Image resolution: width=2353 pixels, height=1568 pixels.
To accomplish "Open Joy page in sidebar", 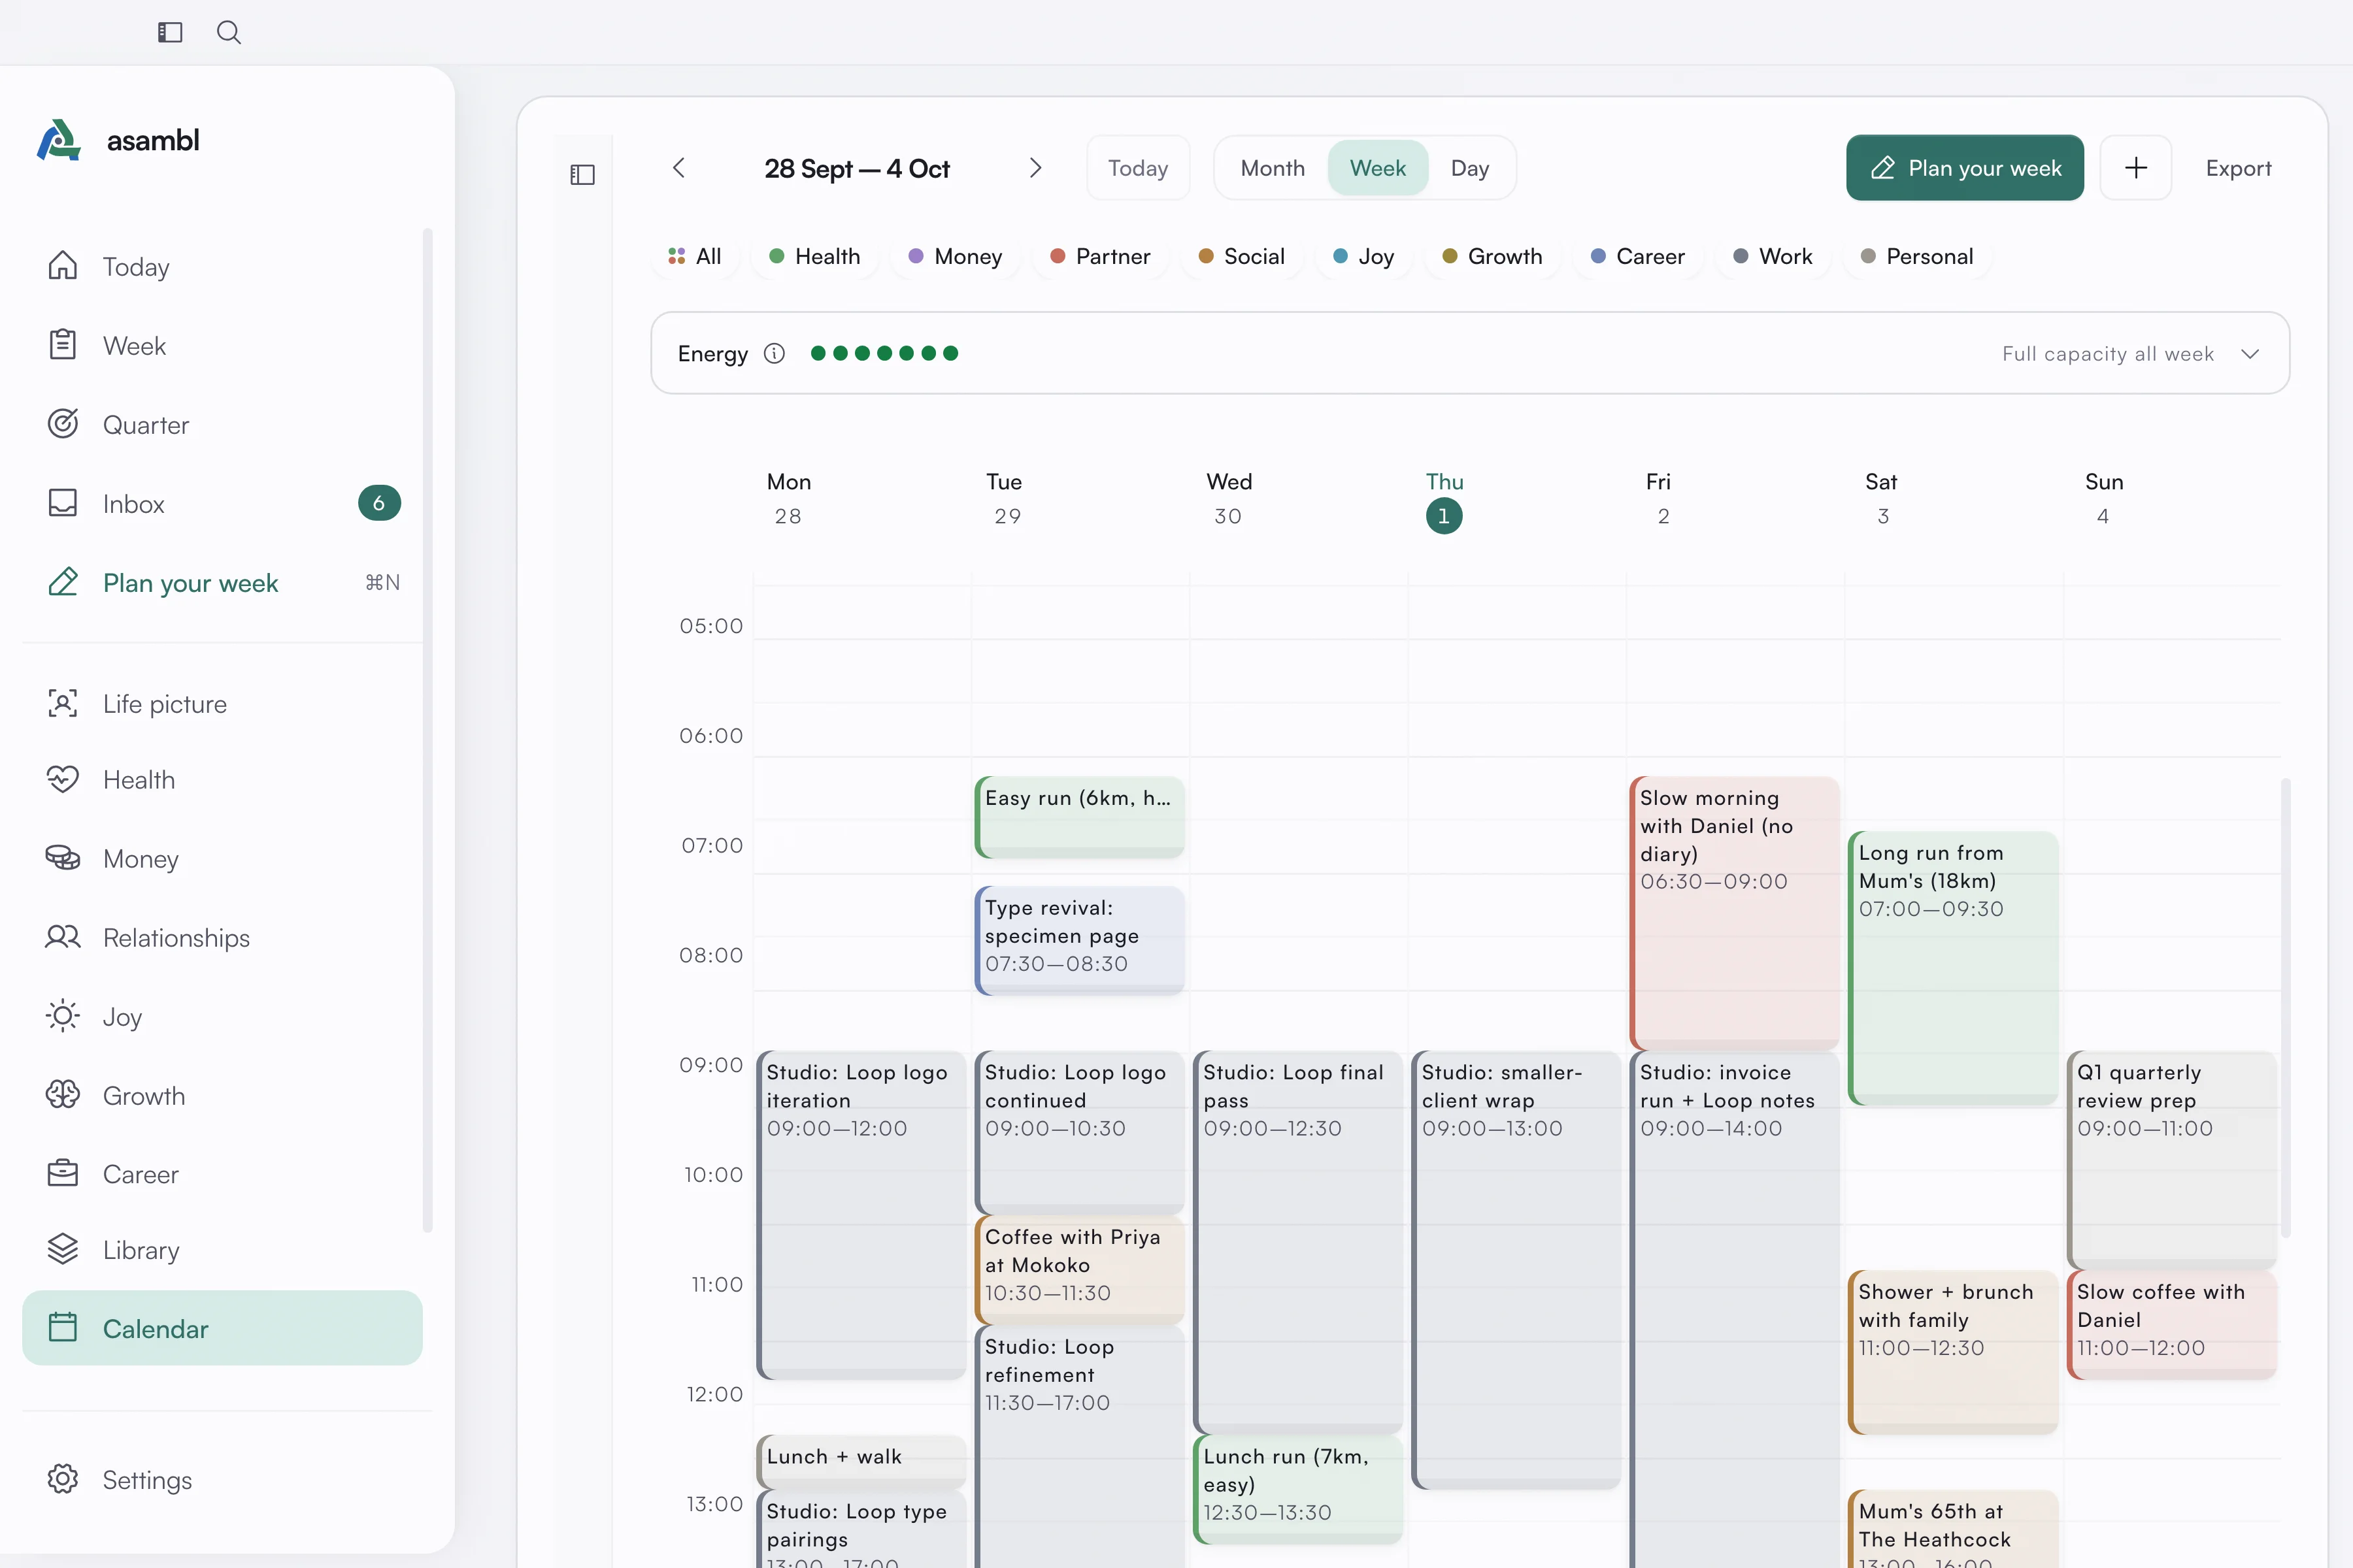I will [x=222, y=1017].
